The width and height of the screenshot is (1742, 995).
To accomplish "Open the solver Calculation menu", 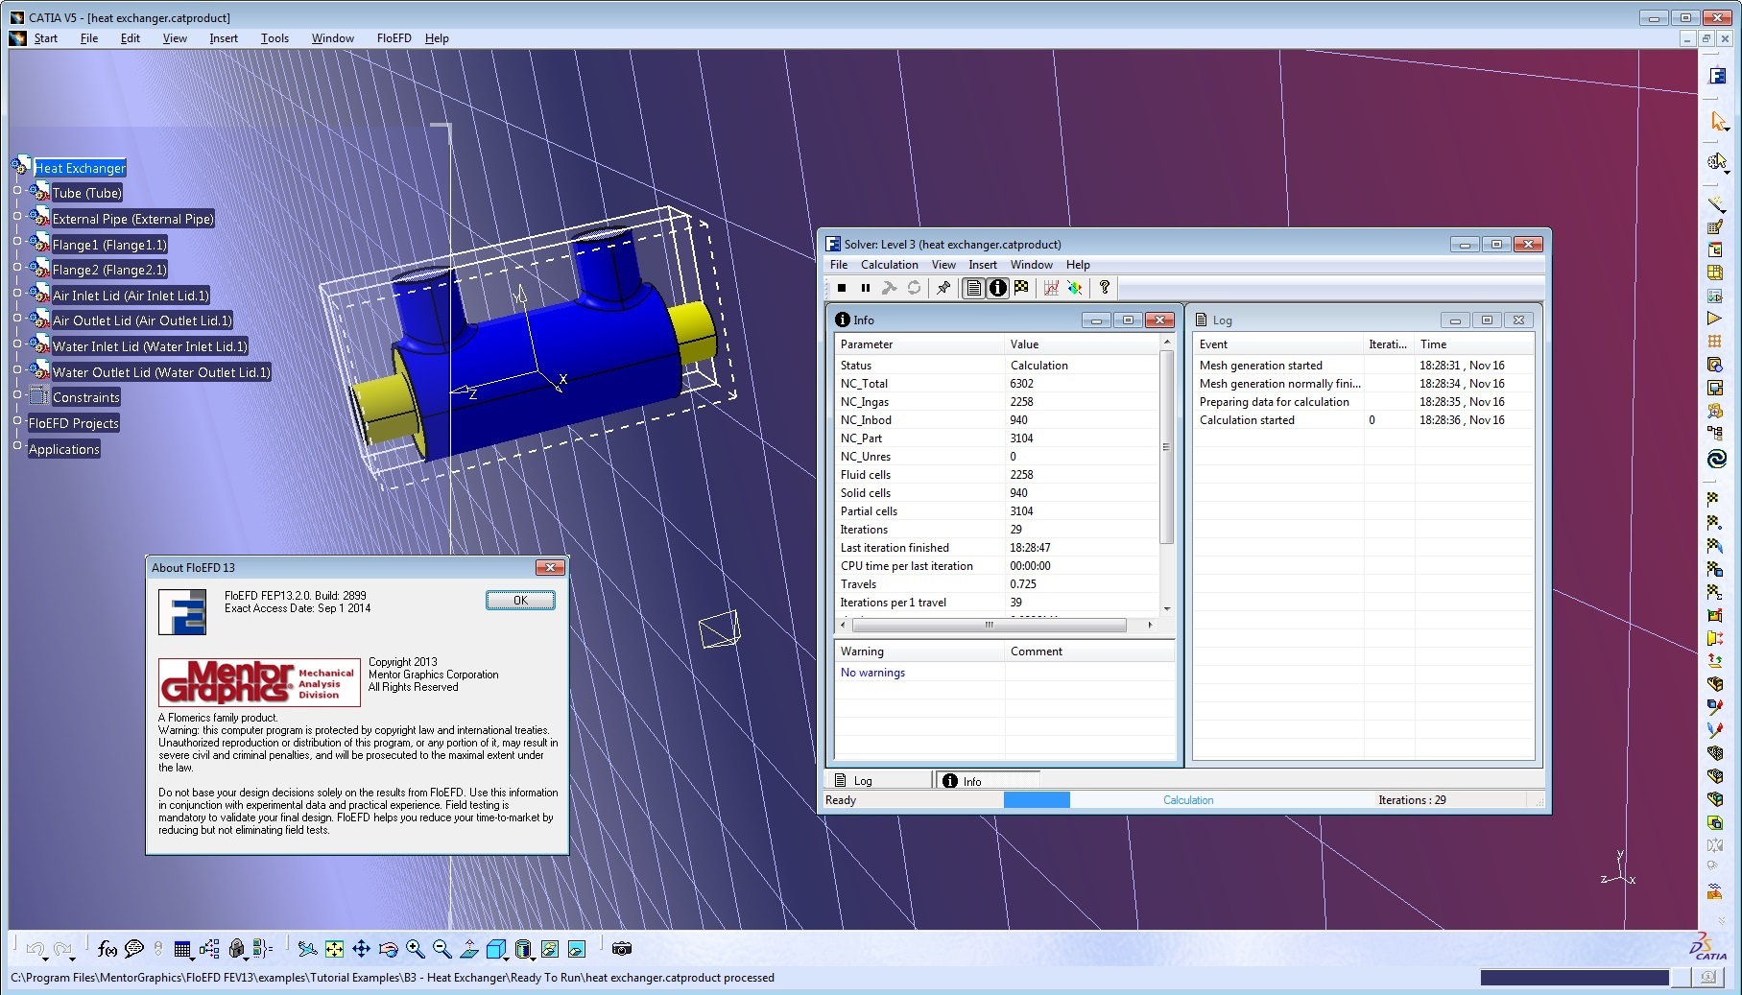I will [889, 265].
